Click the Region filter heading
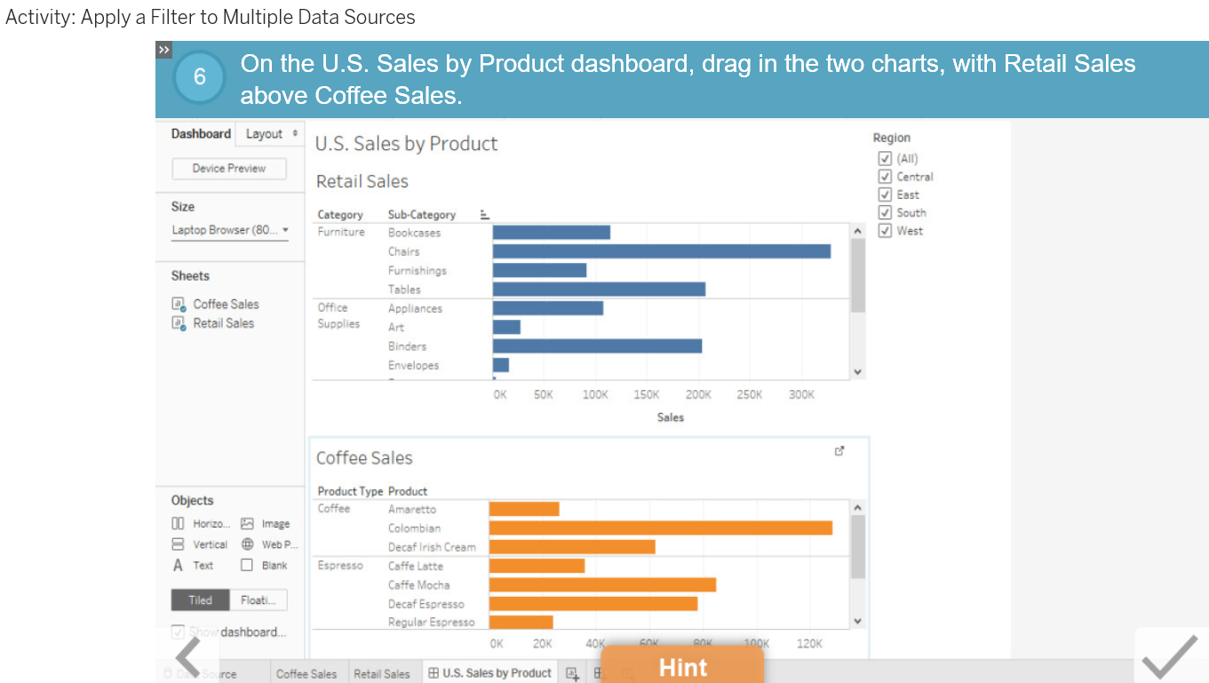This screenshot has width=1209, height=683. coord(892,138)
